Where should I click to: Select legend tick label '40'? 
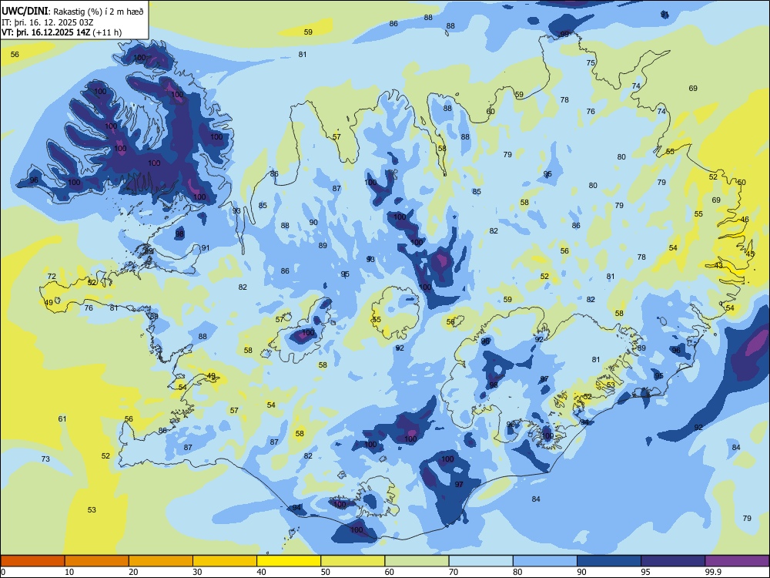point(262,572)
